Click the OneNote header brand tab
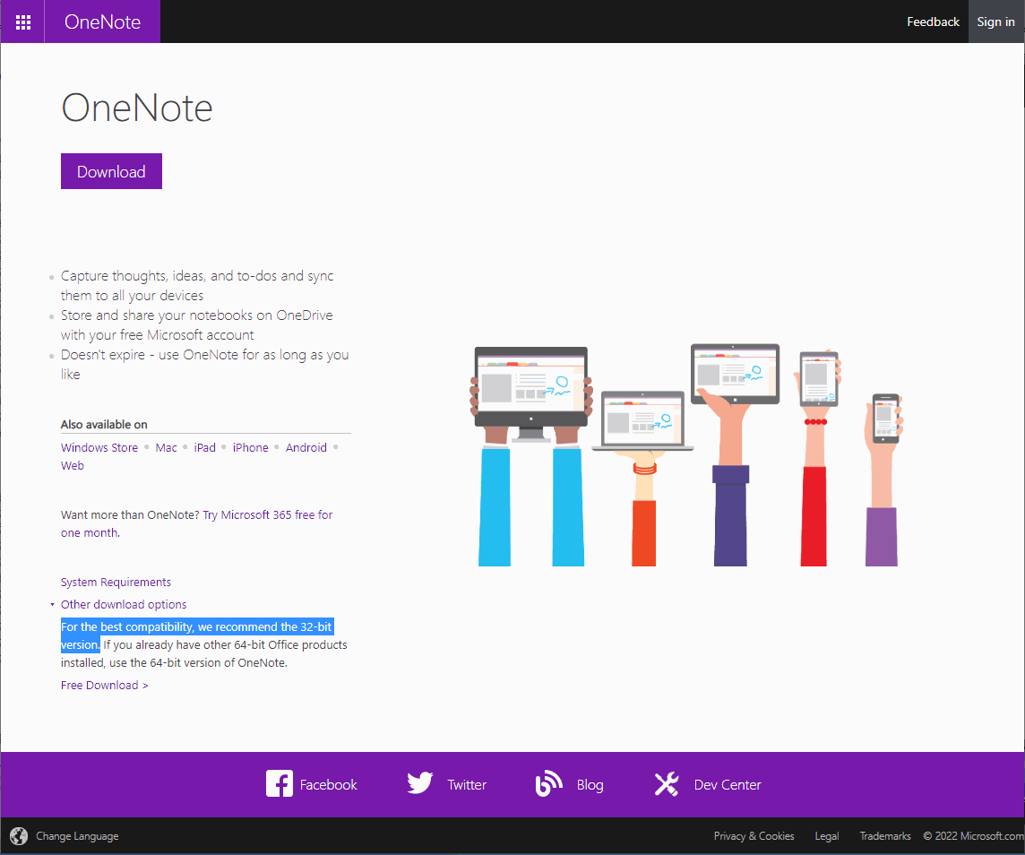1025x855 pixels. pyautogui.click(x=103, y=22)
